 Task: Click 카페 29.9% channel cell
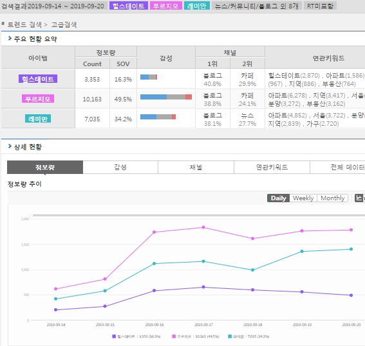247,80
